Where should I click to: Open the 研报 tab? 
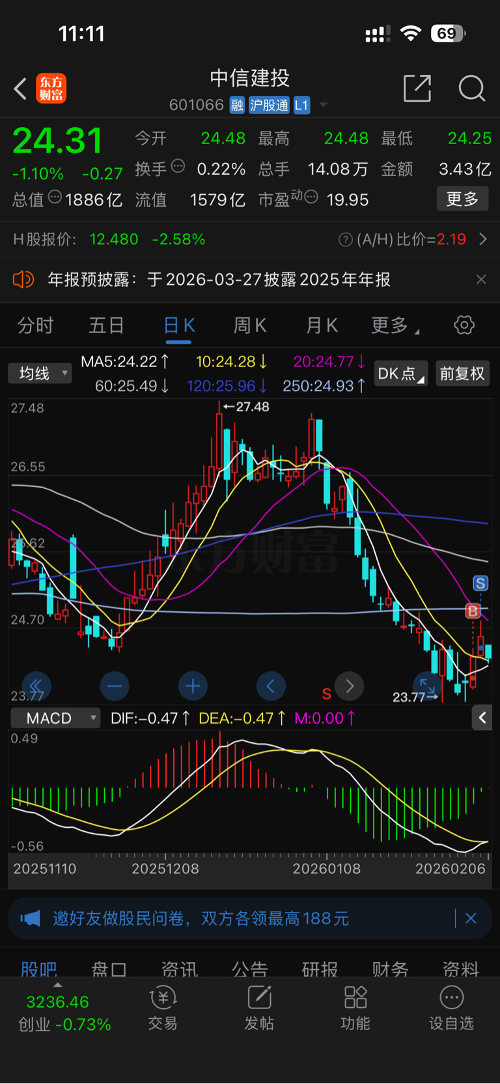click(320, 969)
